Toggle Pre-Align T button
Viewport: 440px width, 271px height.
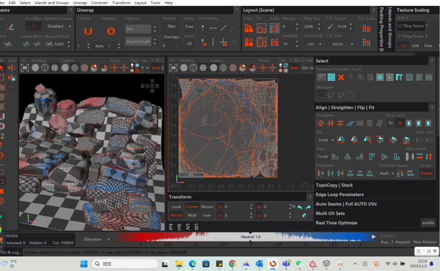(x=34, y=26)
